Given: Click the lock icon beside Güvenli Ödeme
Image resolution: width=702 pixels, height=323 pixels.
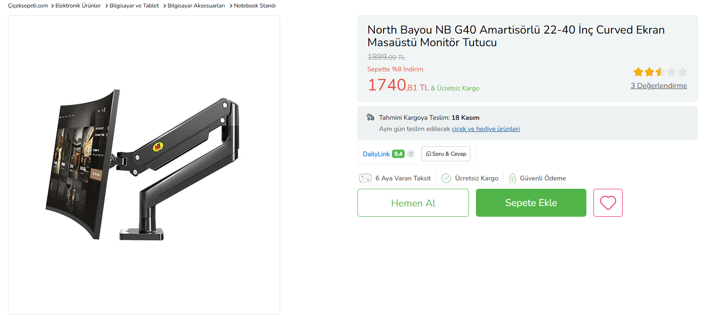Looking at the screenshot, I should (x=512, y=178).
